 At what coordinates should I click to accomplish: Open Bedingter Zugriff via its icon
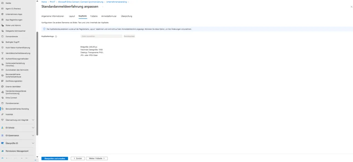coord(2,42)
